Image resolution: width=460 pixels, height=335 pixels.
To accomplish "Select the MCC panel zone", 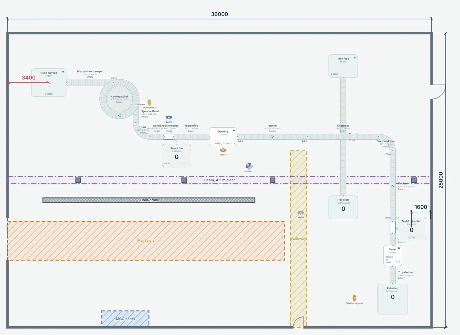I will pos(125,318).
